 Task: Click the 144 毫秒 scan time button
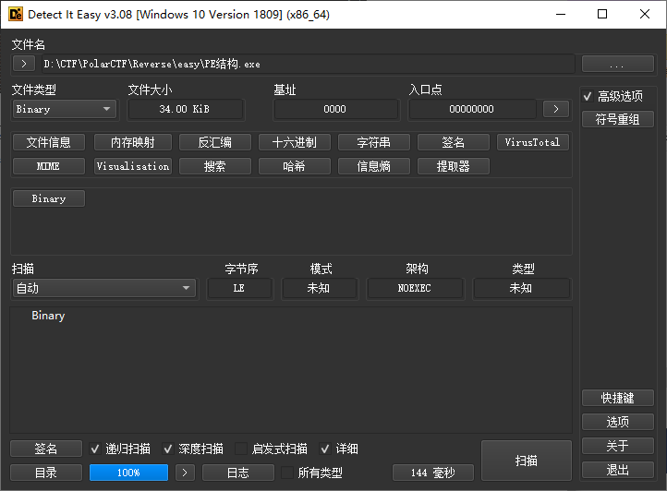pyautogui.click(x=433, y=473)
